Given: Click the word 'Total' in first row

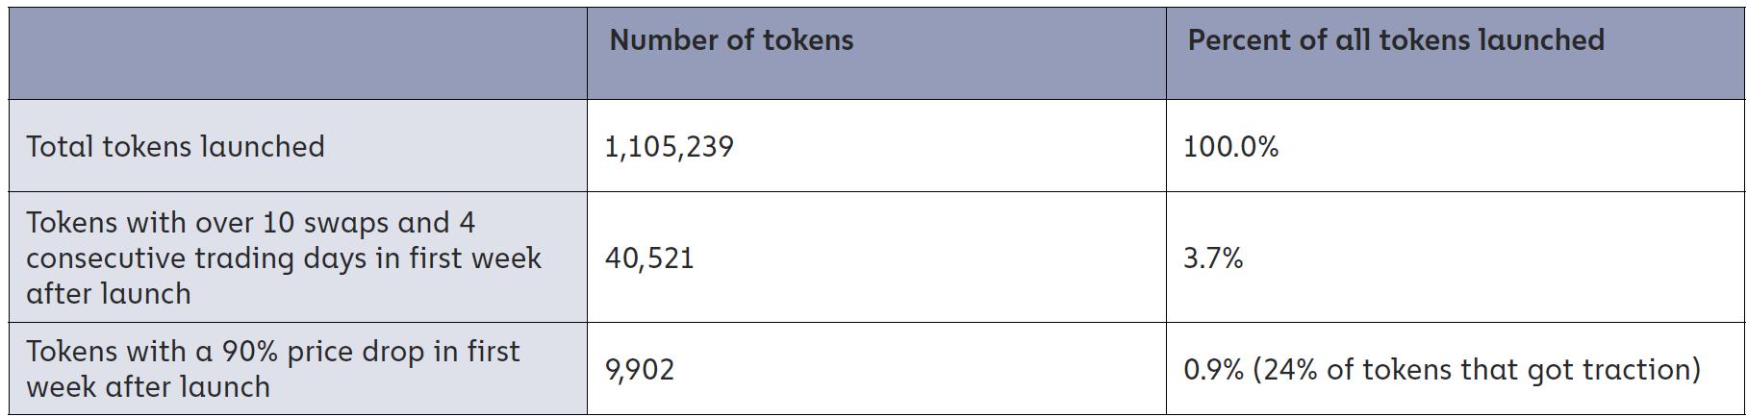Looking at the screenshot, I should pos(61,146).
